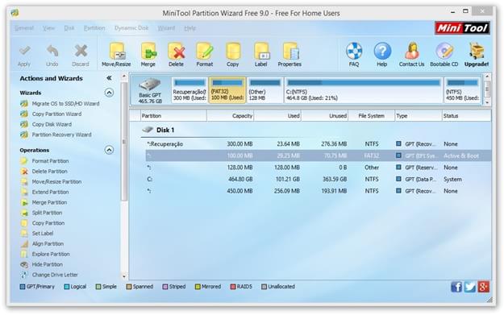Select the FAT32 100 MB partition block
The width and height of the screenshot is (504, 315).
pos(227,90)
